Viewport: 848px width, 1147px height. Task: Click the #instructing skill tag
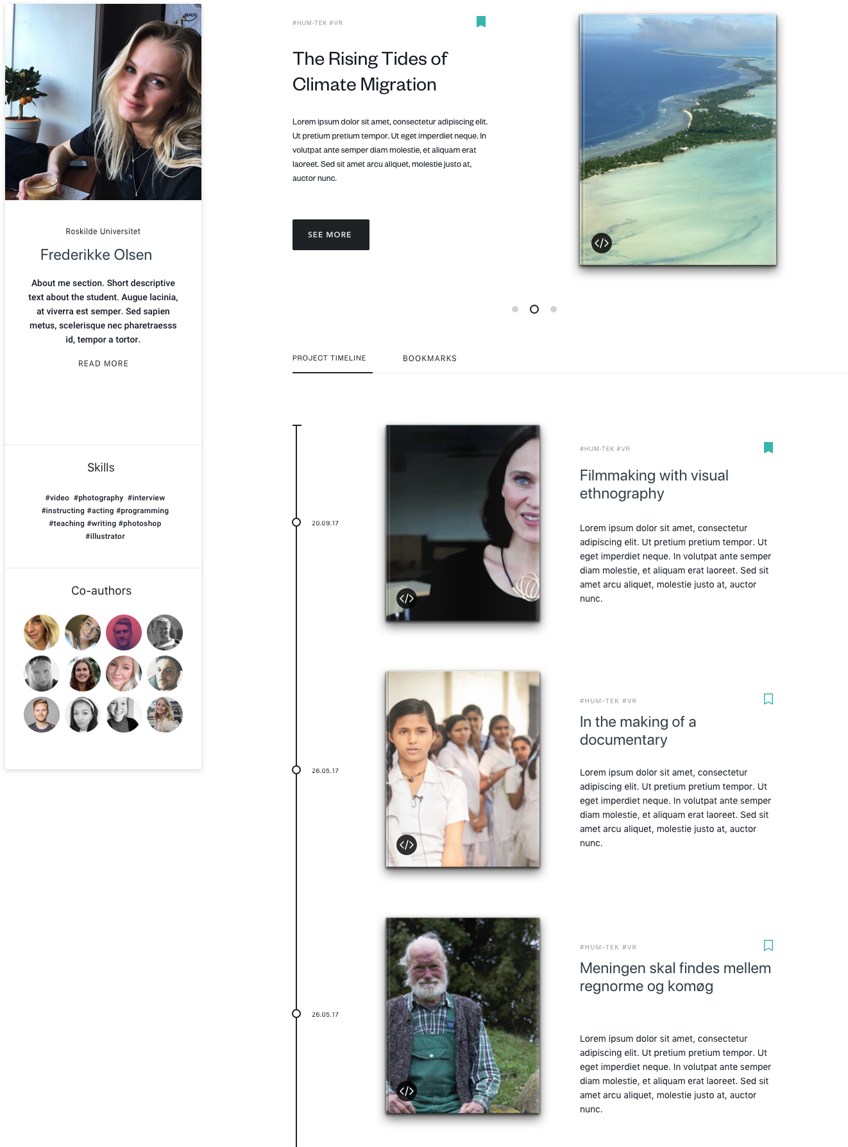63,511
